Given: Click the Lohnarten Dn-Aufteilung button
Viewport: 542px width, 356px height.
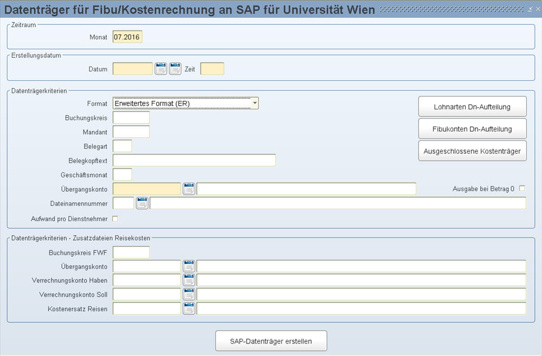Looking at the screenshot, I should (472, 106).
